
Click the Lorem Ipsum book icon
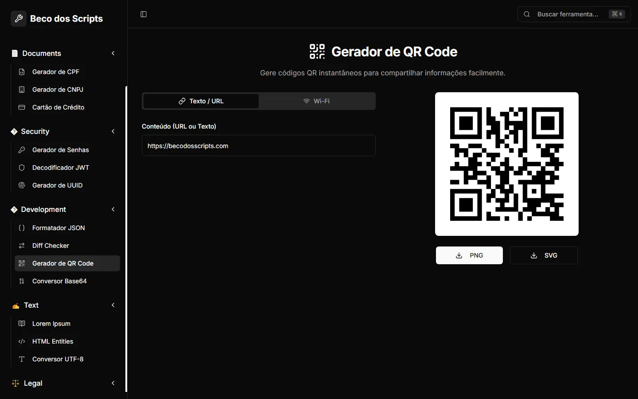[22, 324]
